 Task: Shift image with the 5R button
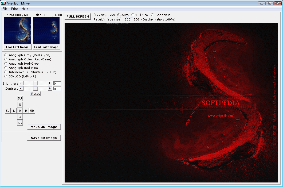[x=32, y=111]
